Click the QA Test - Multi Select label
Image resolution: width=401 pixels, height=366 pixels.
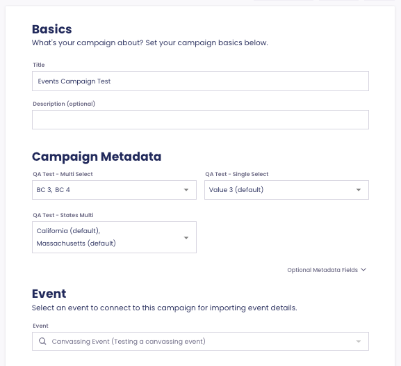coord(63,174)
